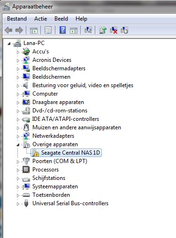The height and width of the screenshot is (238, 176).
Task: Select Seagate Central NAS 1D device
Action: (x=70, y=153)
